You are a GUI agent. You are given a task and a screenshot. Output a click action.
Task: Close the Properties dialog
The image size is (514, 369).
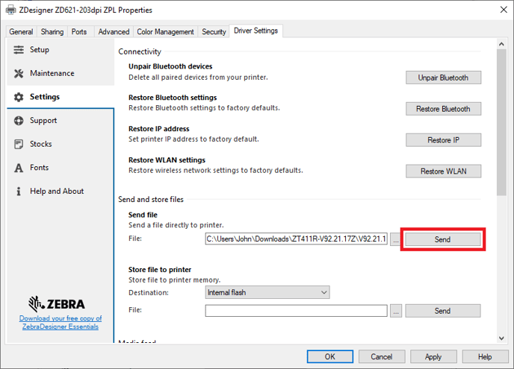point(504,10)
